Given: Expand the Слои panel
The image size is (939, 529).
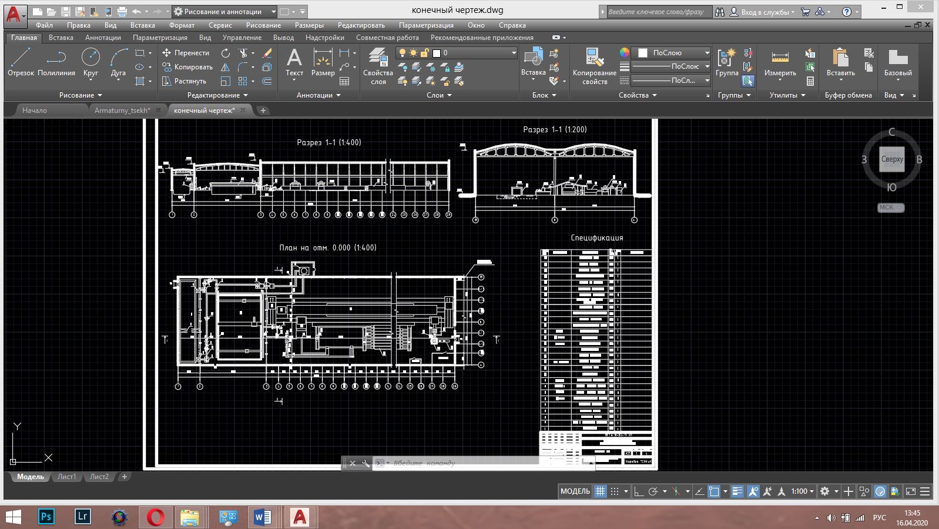Looking at the screenshot, I should [439, 95].
